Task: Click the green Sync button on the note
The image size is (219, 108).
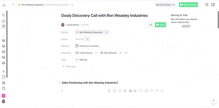Action: (x=161, y=25)
